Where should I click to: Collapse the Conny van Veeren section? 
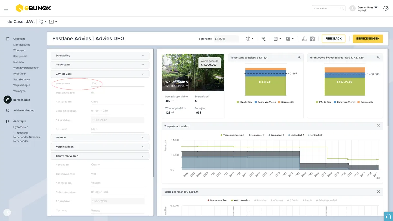[100, 156]
